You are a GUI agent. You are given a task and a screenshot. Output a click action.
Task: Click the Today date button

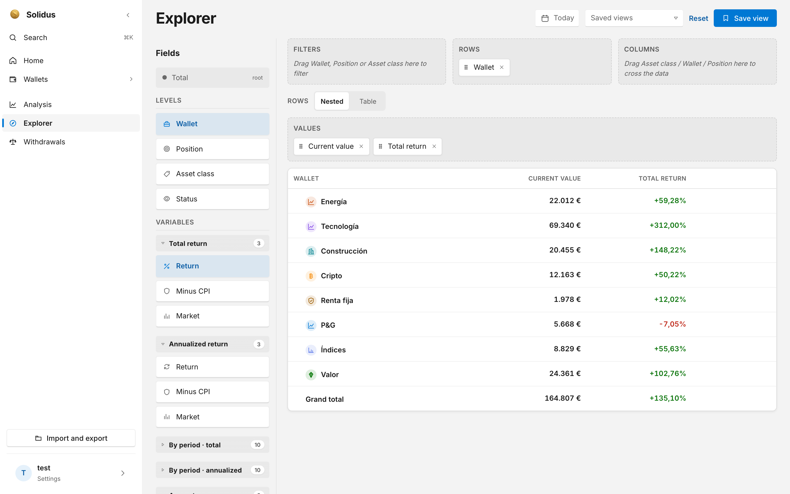point(557,18)
